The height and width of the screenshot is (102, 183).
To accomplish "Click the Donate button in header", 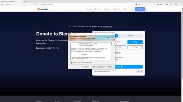I will [140, 9].
